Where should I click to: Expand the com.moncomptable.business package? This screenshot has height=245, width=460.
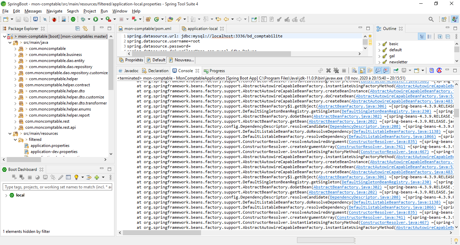tap(15, 55)
